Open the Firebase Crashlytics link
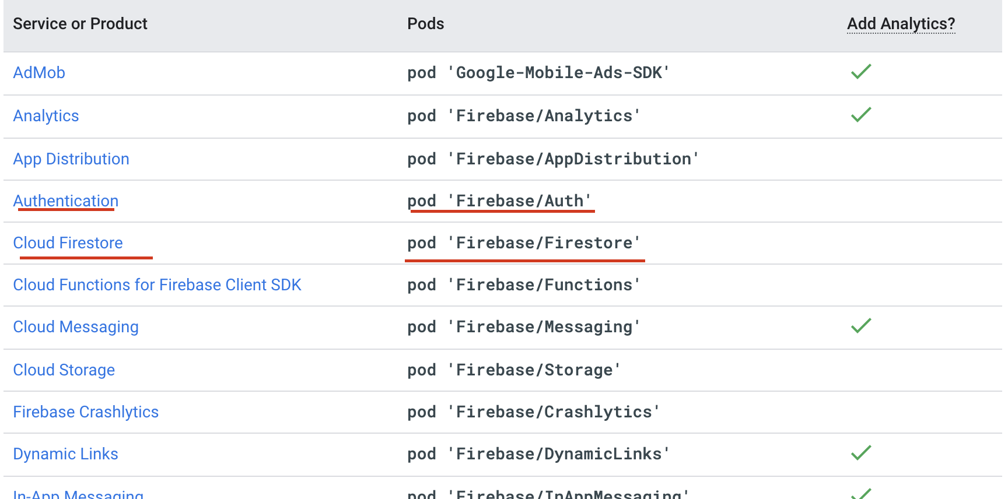This screenshot has width=1008, height=499. (x=86, y=412)
